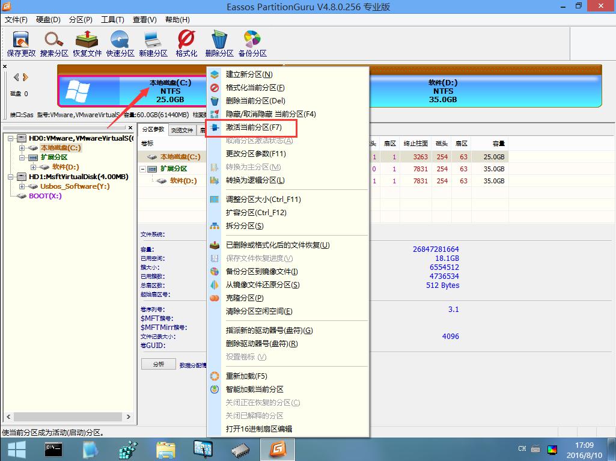The width and height of the screenshot is (616, 461).
Task: Select Usbos_Software(Y:) in the disk tree
Action: pos(75,186)
